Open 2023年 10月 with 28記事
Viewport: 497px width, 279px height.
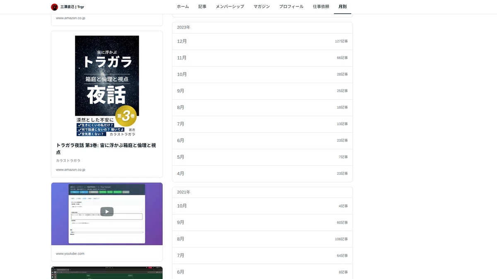pyautogui.click(x=262, y=74)
